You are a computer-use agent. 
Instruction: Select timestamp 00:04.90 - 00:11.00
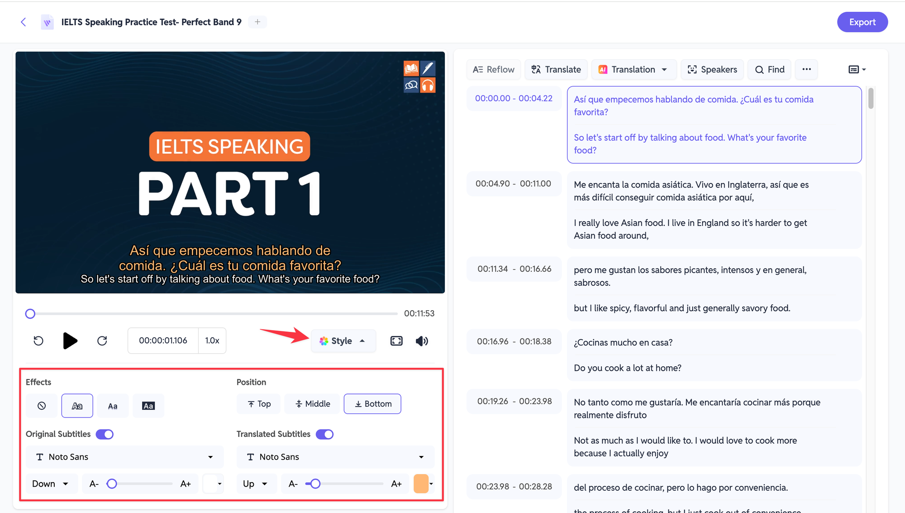click(513, 183)
